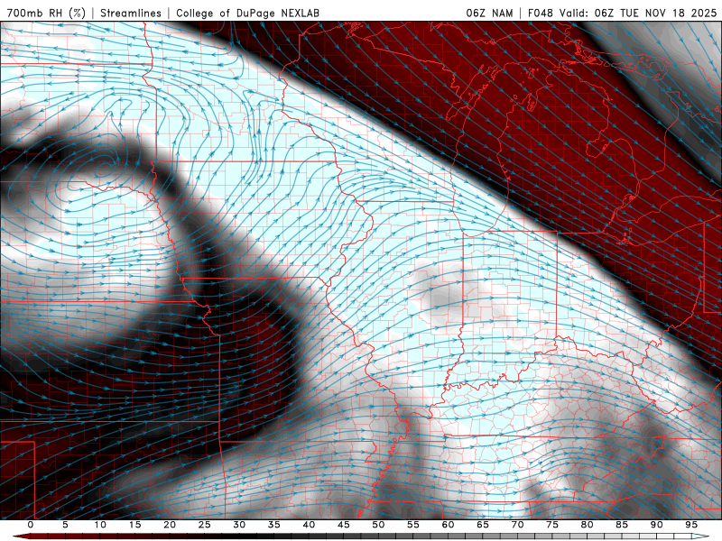Viewport: 722px width, 541px height.
Task: Click the colorbar label "5"
Action: [x=65, y=525]
